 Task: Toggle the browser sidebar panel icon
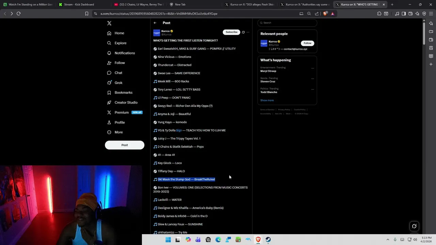tap(404, 14)
